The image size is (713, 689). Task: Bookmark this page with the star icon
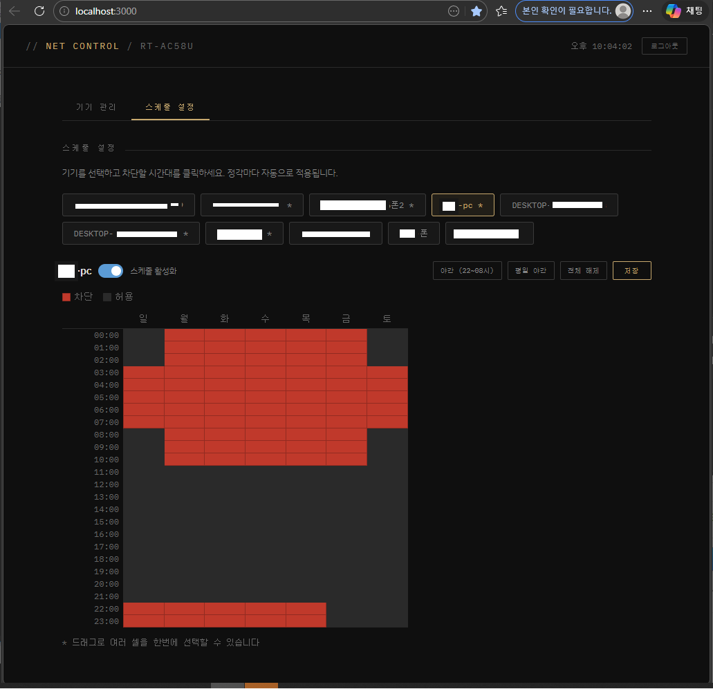point(476,11)
